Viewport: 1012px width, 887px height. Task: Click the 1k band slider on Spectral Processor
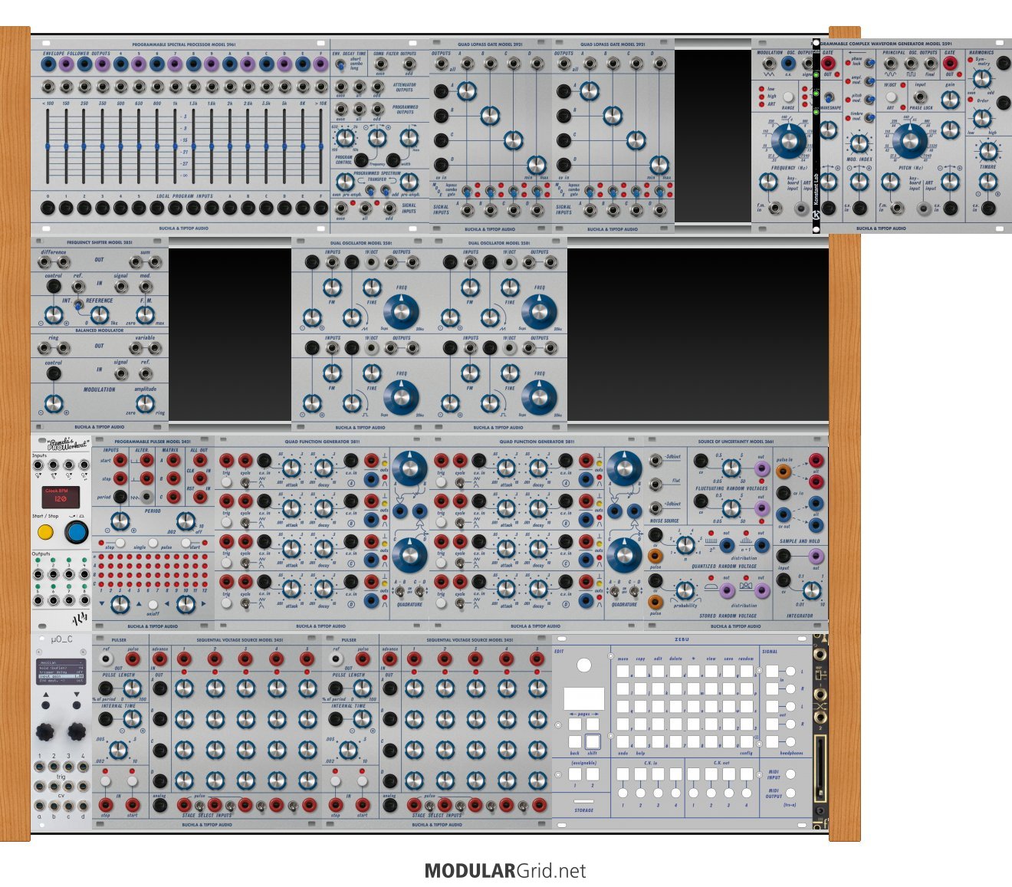176,146
